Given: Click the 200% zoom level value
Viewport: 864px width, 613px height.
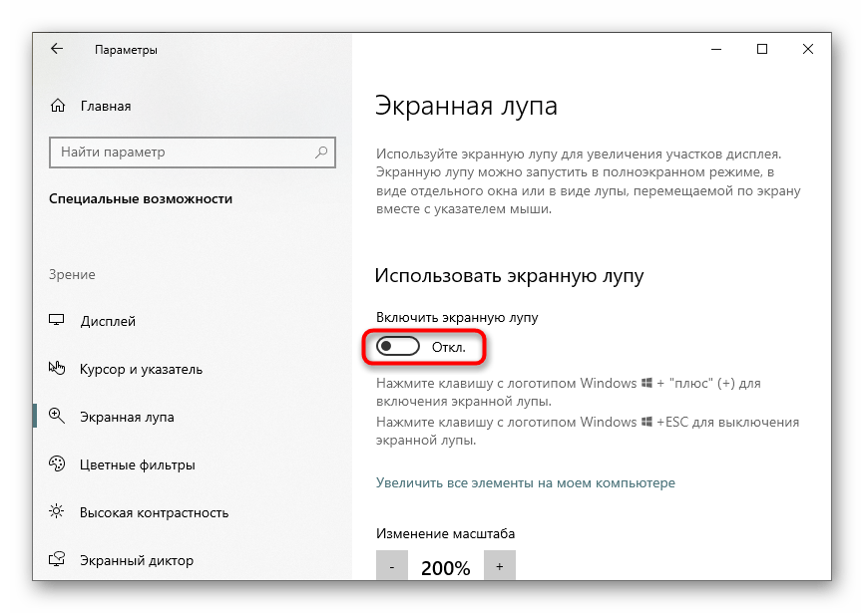Looking at the screenshot, I should pyautogui.click(x=445, y=568).
